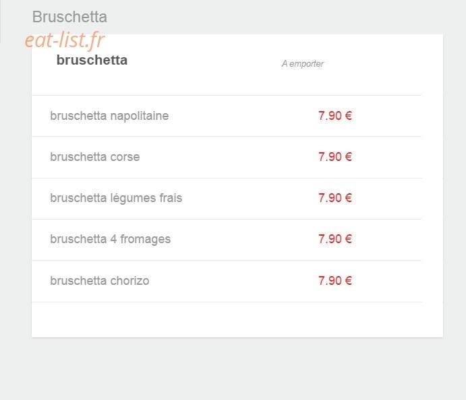Click the légumes frais 7.90 € price
The width and height of the screenshot is (466, 400).
[x=335, y=198]
